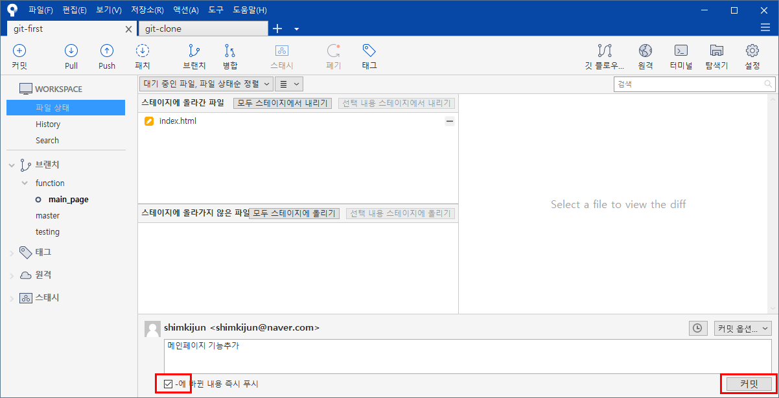This screenshot has width=779, height=398.
Task: Click the 폐기 (discard) toolbar icon
Action: pyautogui.click(x=333, y=51)
